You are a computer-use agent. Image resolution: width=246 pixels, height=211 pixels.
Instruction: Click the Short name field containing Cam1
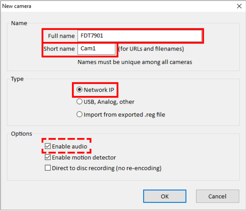tap(96, 49)
